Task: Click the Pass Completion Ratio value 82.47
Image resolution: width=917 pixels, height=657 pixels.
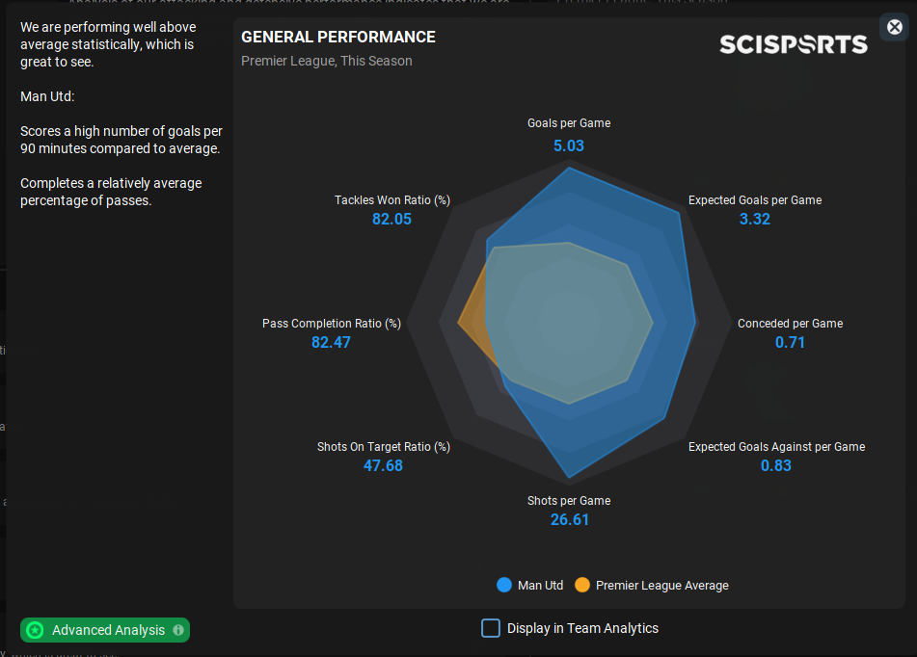Action: click(331, 342)
